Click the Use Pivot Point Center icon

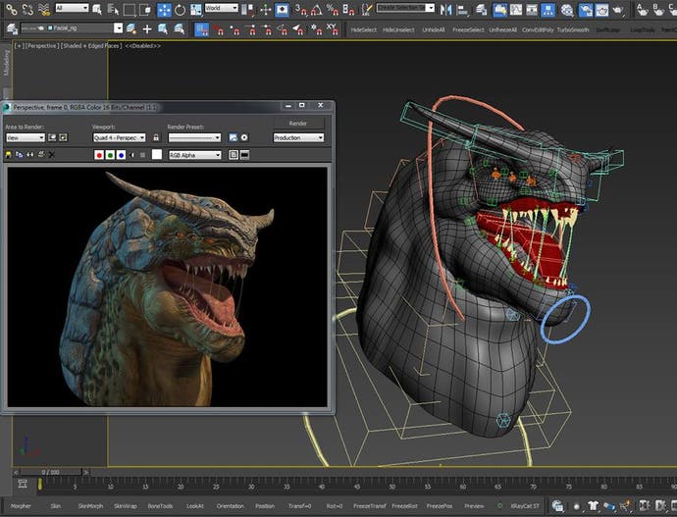247,9
